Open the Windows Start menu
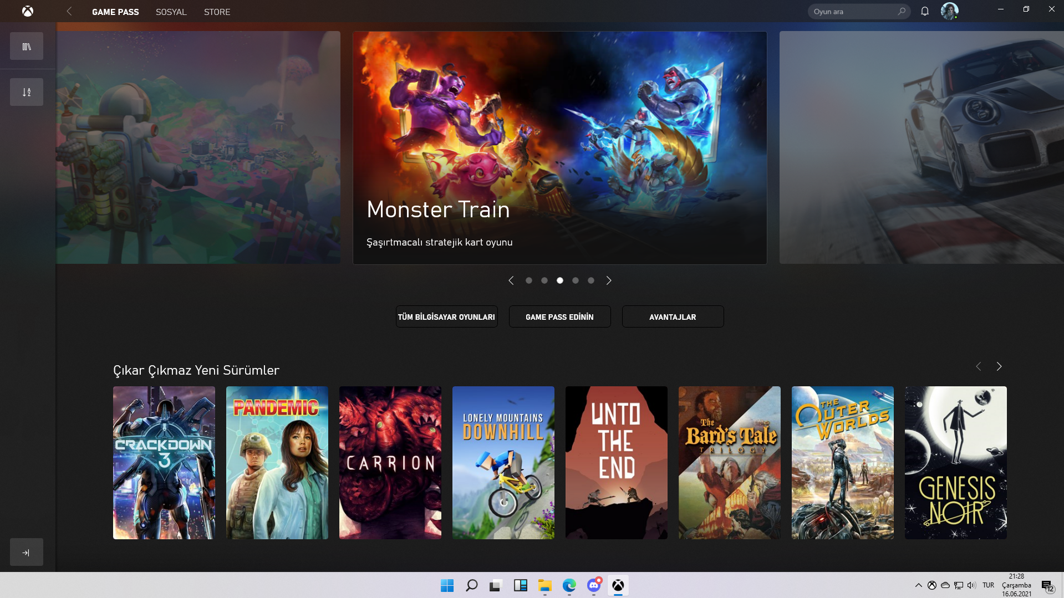Viewport: 1064px width, 598px height. (447, 585)
